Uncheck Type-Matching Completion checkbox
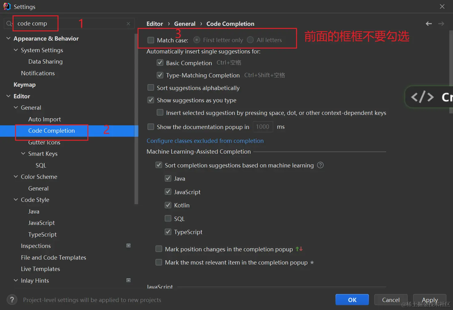Viewport: 453px width, 310px height. pyautogui.click(x=160, y=75)
